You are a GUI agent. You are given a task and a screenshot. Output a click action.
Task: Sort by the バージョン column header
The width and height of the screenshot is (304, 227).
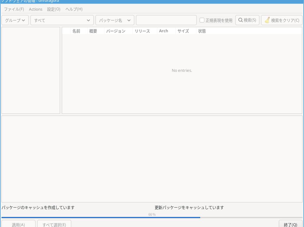click(x=116, y=31)
